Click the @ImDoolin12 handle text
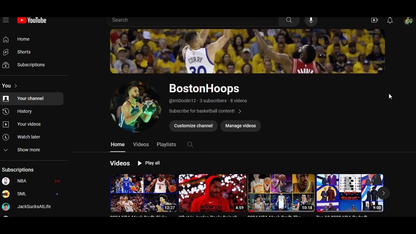This screenshot has height=234, width=416. click(x=182, y=101)
